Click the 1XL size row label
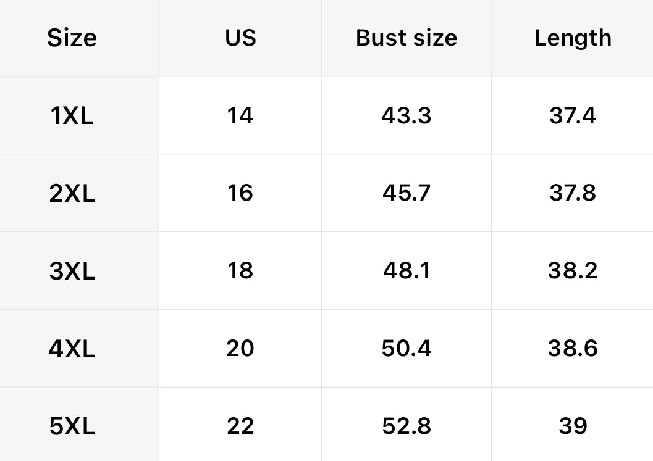The image size is (653, 461). (x=72, y=116)
